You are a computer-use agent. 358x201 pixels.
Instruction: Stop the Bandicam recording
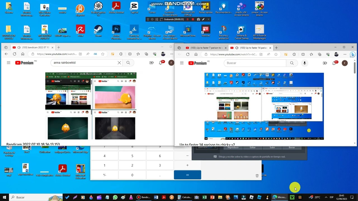click(193, 19)
